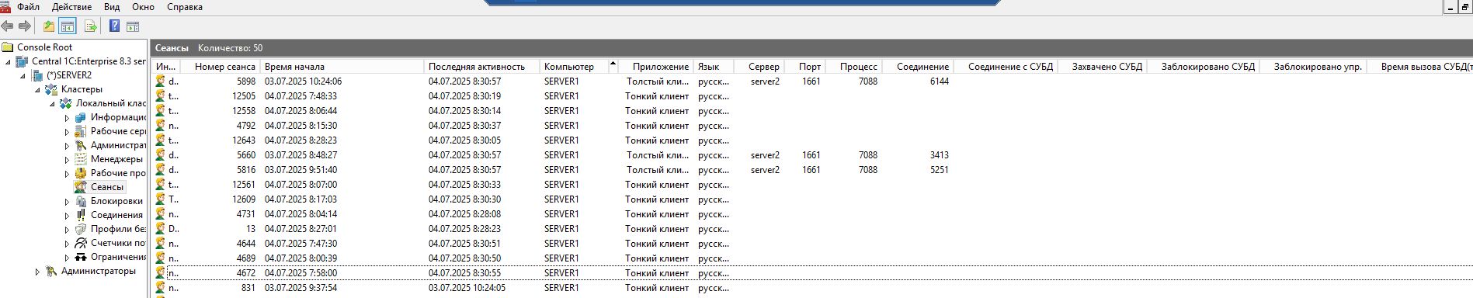Expand the Счетчики потребления tree node
This screenshot has height=298, width=1473.
point(67,244)
